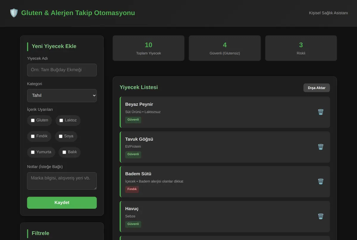
Task: Click the Riskli count card
Action: (301, 48)
